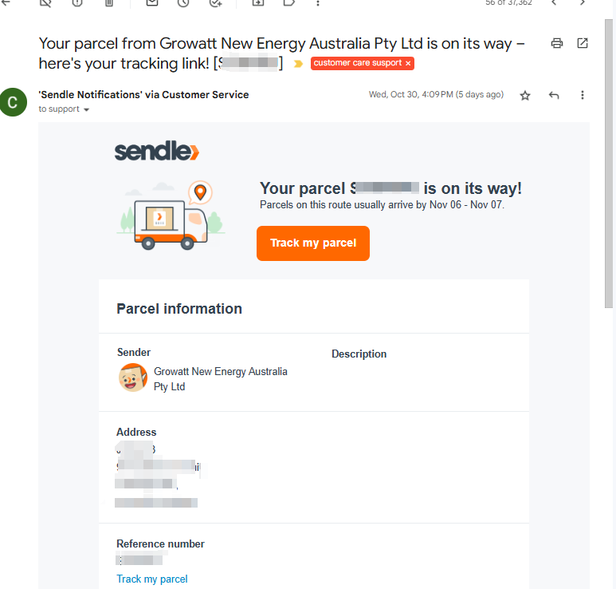Toggle the yellow importance marker
The image size is (616, 589).
(299, 63)
